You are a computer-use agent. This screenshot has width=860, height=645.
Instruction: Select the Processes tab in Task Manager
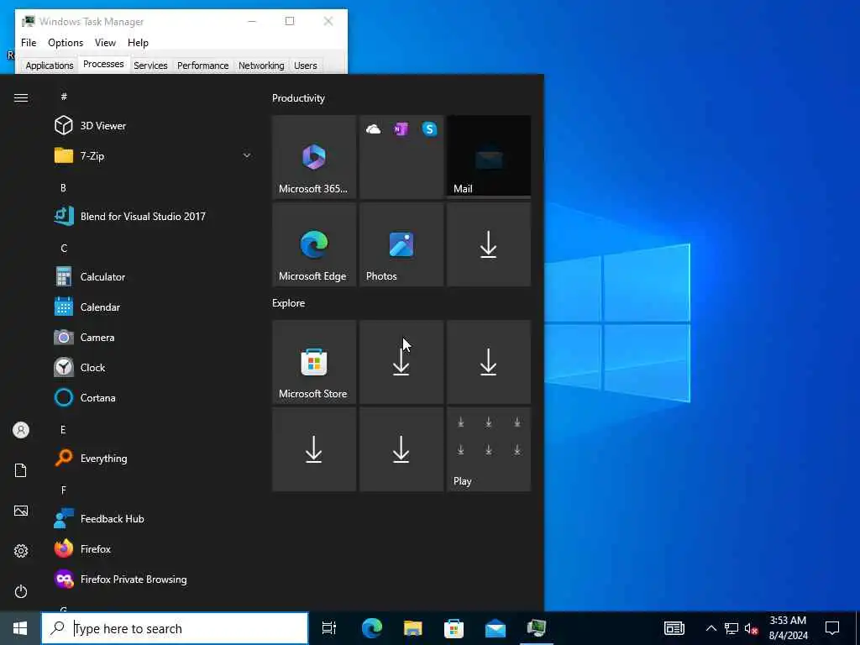(103, 64)
